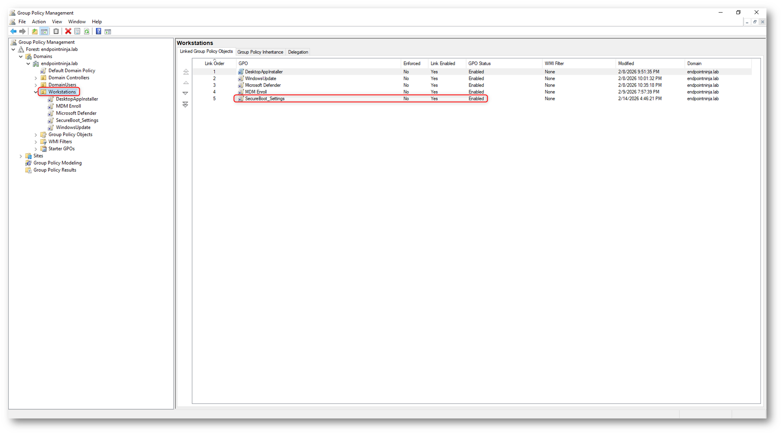This screenshot has width=783, height=435.
Task: Expand the WMI Filters node
Action: (36, 142)
